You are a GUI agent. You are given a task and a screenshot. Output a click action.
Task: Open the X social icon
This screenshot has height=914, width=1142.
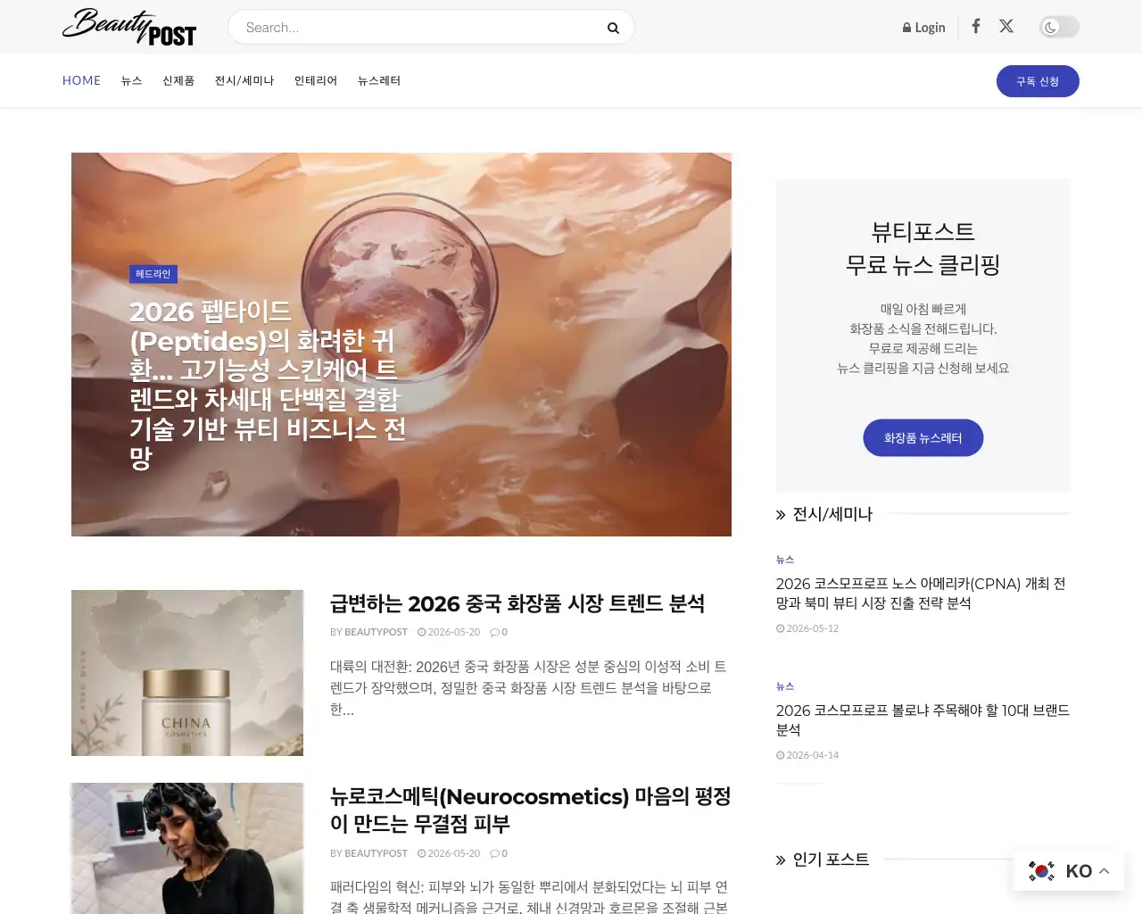(1006, 26)
